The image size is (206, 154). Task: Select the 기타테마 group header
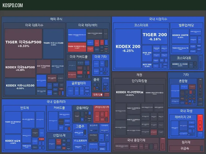click(x=105, y=125)
